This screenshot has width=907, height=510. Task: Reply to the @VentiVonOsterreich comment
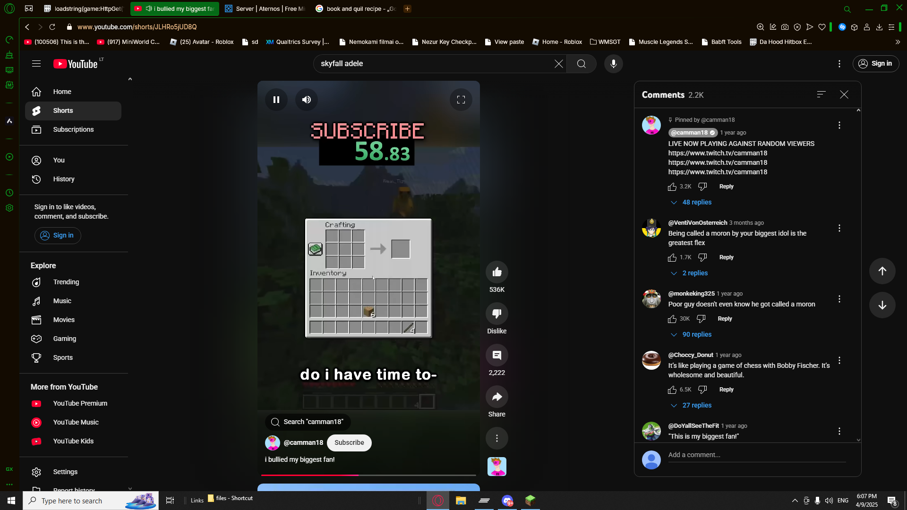[x=727, y=257]
